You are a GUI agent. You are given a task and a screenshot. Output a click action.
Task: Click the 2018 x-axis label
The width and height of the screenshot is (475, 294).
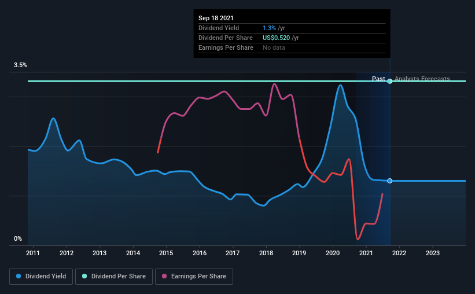tap(266, 253)
